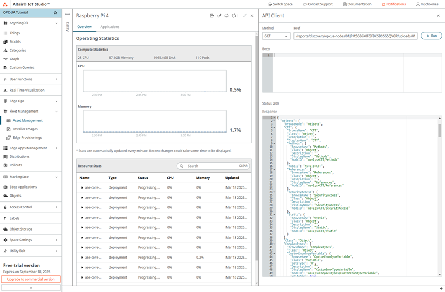
Task: Open Labels page
Action: [15, 218]
